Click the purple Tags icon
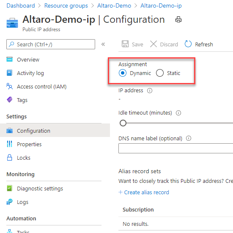This screenshot has width=233, height=233. click(x=10, y=99)
